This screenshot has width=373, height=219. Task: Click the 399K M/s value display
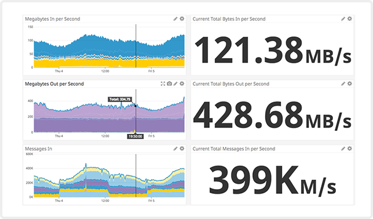point(272,180)
